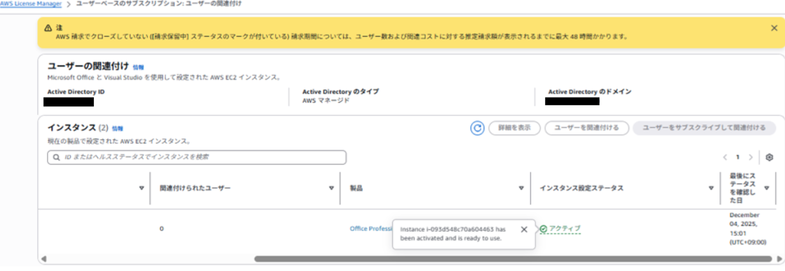785x271 pixels.
Task: Click the search magnifier icon
Action: 56,157
